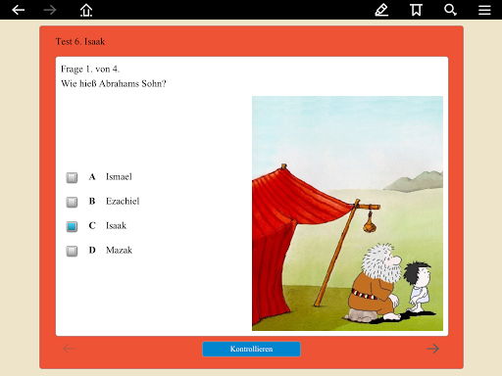The height and width of the screenshot is (376, 502).
Task: Click the Kontrollieren button
Action: pos(251,349)
